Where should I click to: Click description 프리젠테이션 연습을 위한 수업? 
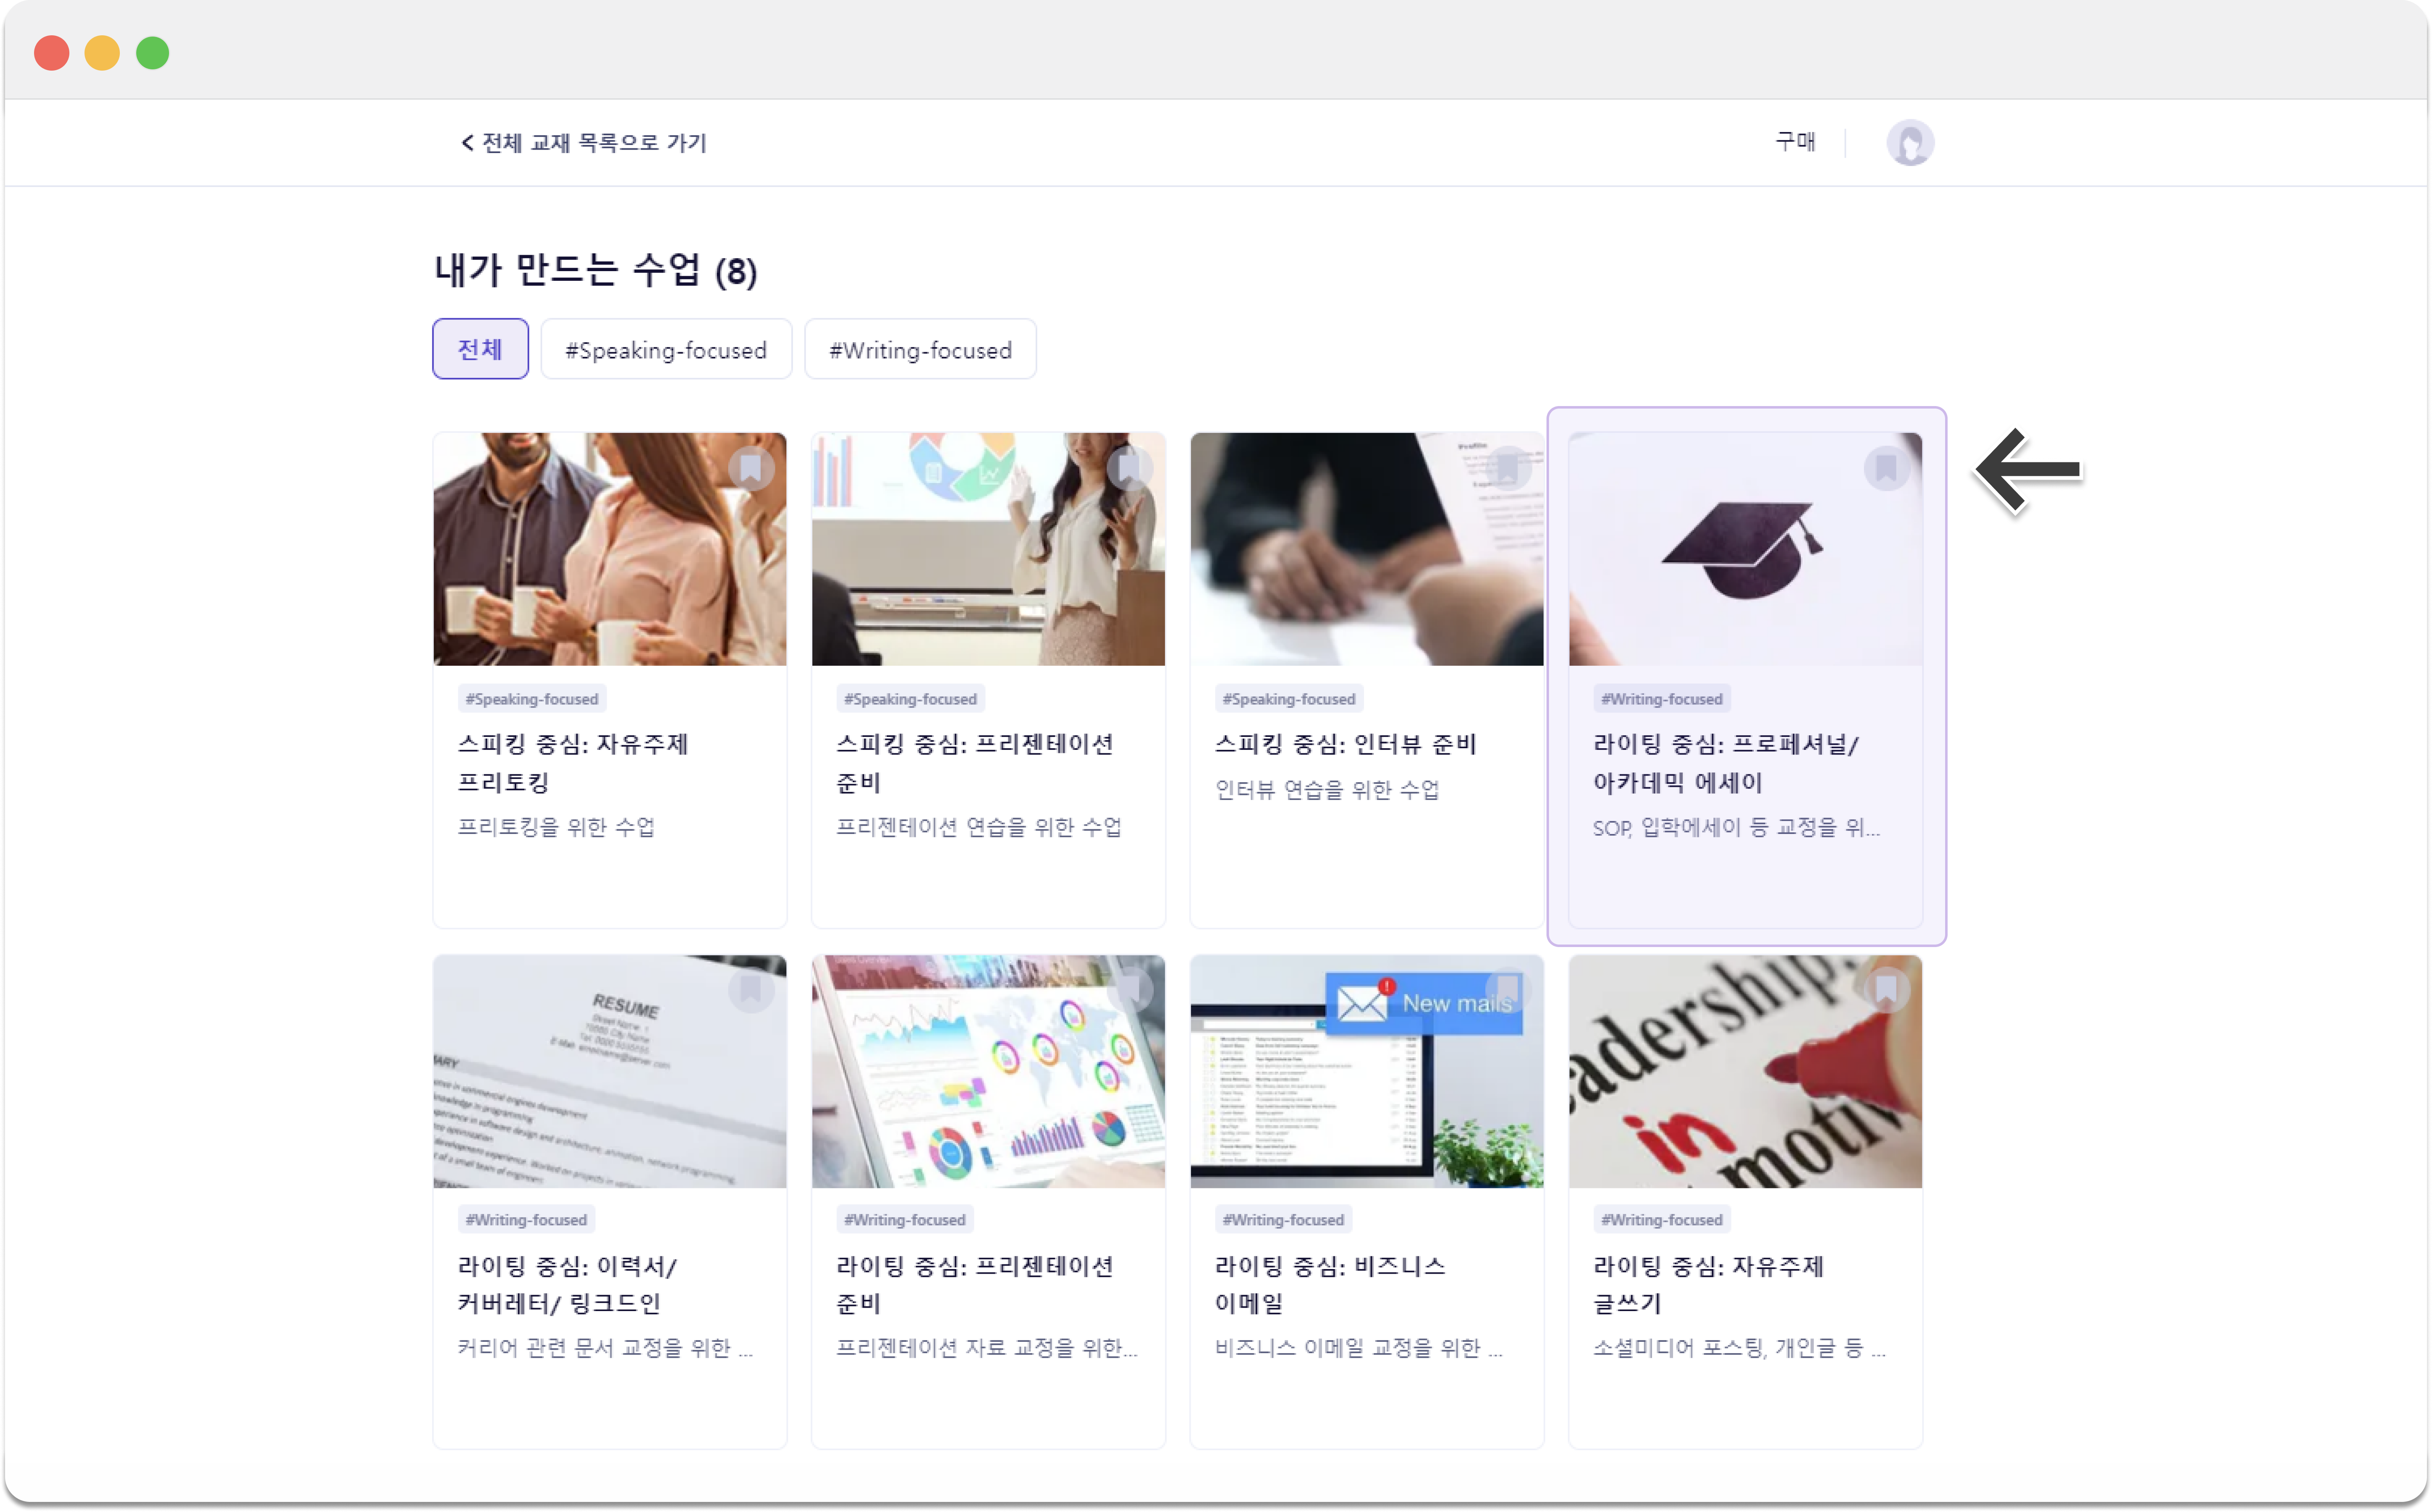coord(979,827)
